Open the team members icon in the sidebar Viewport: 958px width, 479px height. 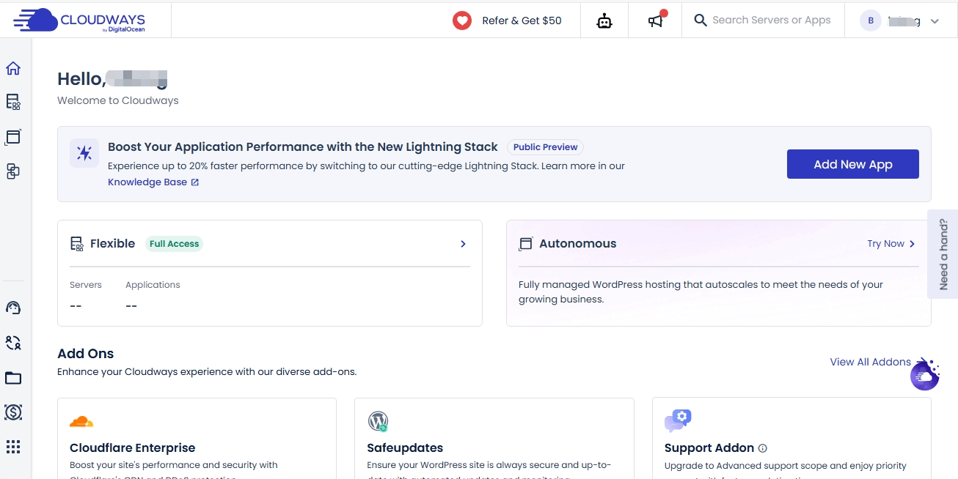13,343
